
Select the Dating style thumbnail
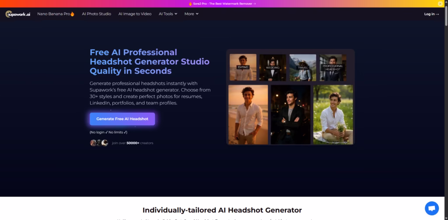(243, 67)
